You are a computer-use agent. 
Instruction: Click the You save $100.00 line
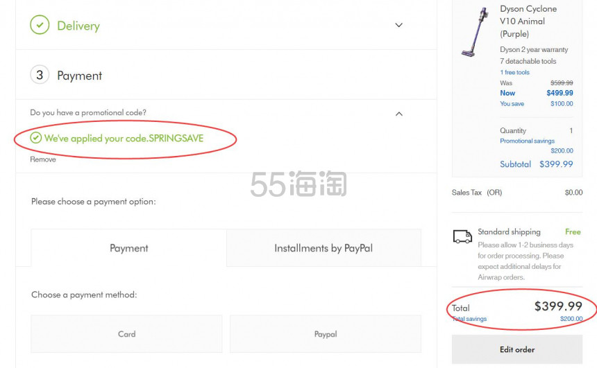click(x=537, y=103)
